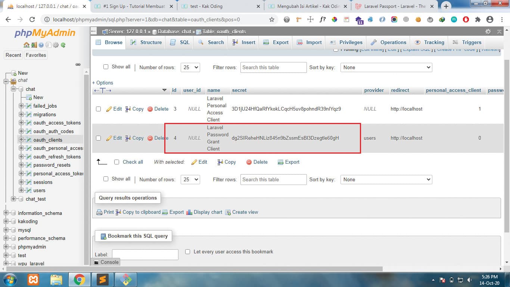Reload the page with browser refresh icon
510x287 pixels.
(x=32, y=19)
